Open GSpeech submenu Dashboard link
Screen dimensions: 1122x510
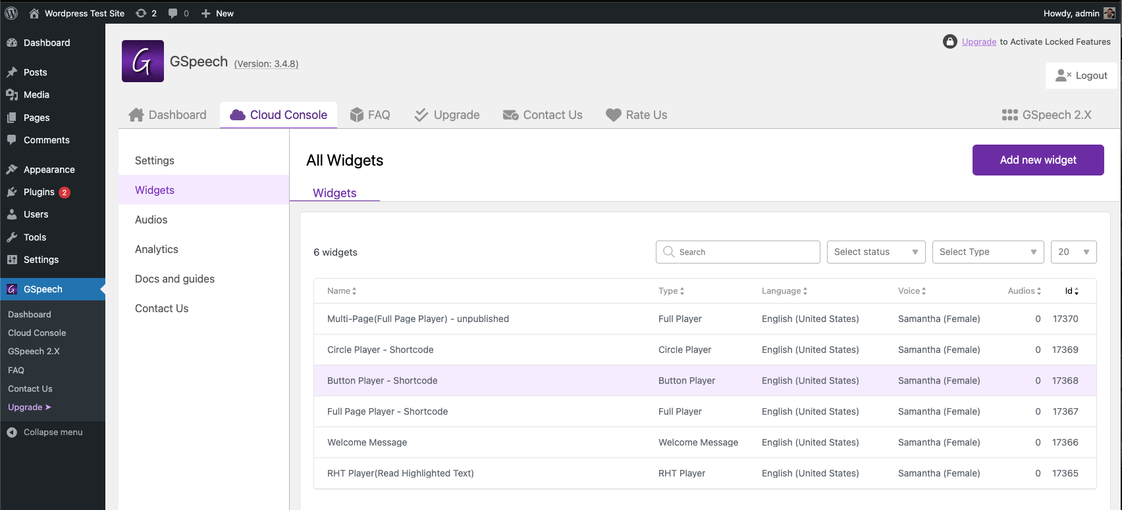pyautogui.click(x=30, y=314)
